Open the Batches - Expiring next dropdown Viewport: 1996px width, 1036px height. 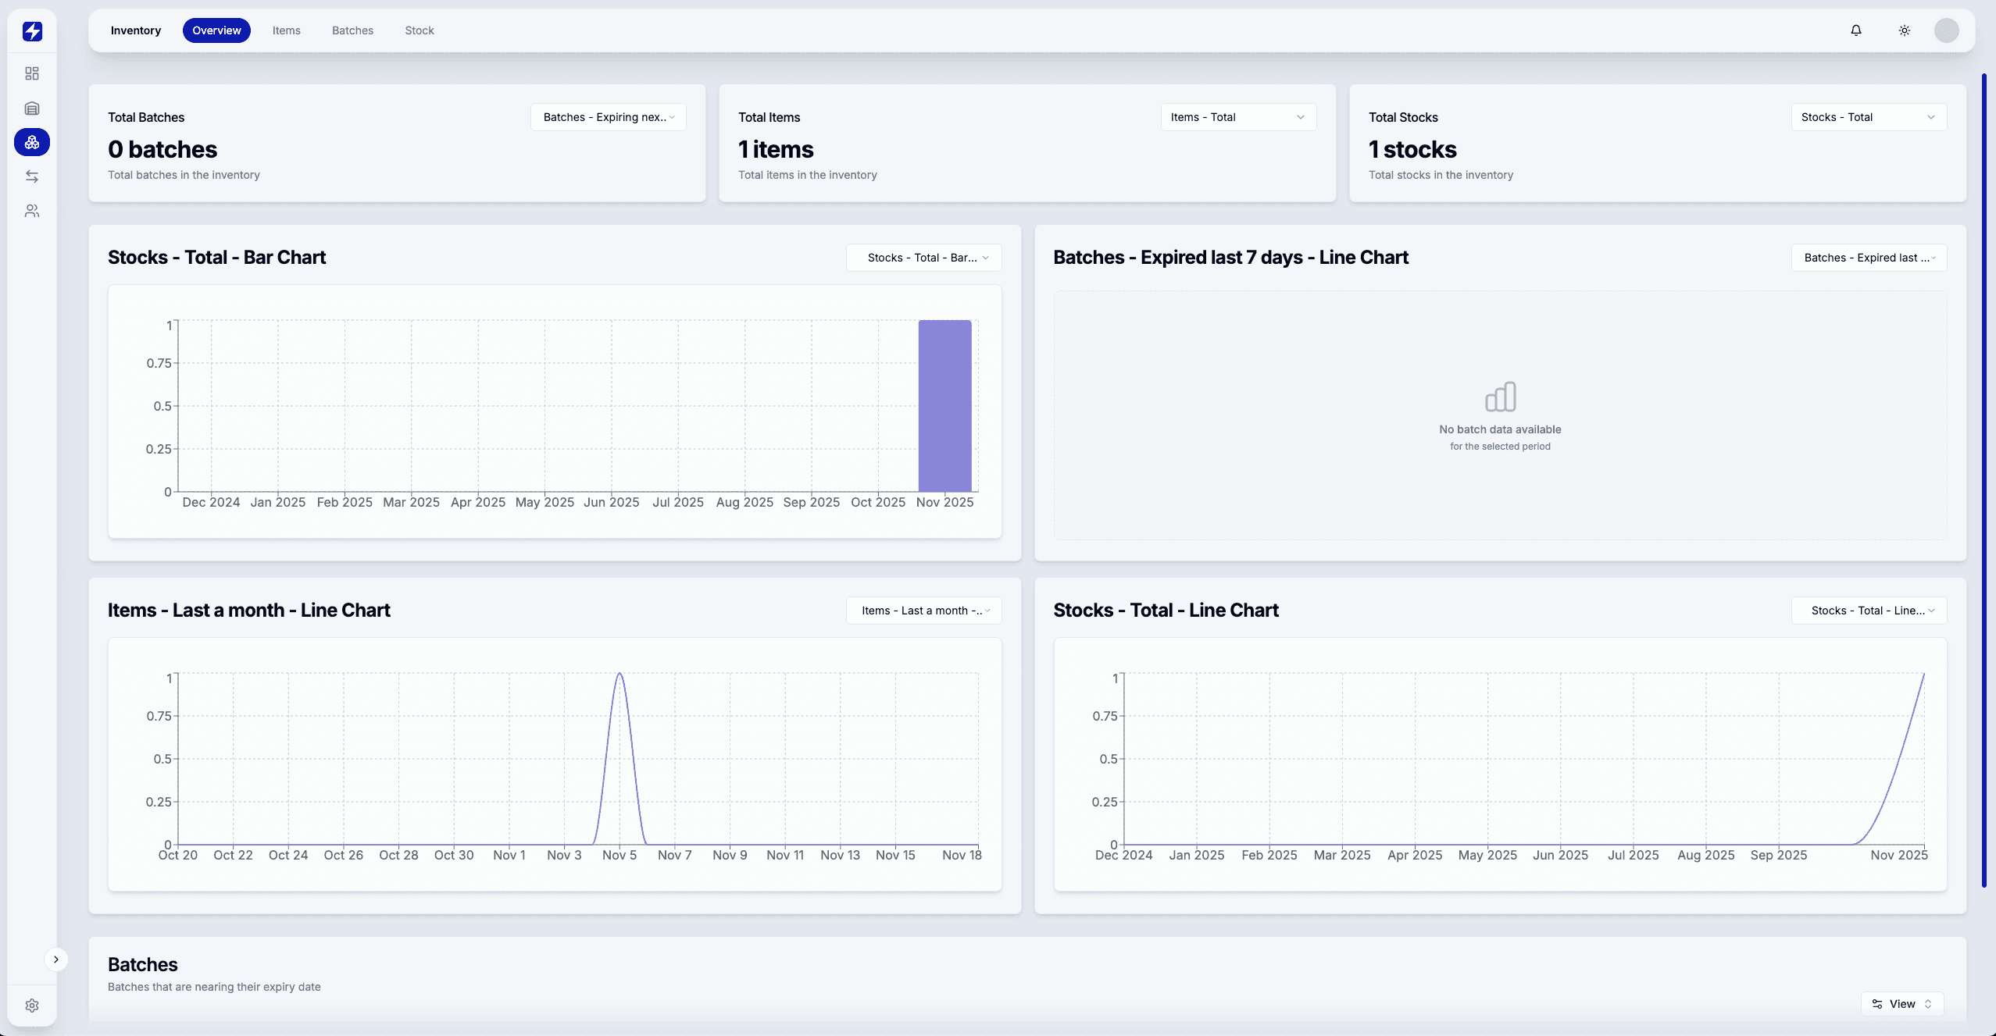pos(608,117)
